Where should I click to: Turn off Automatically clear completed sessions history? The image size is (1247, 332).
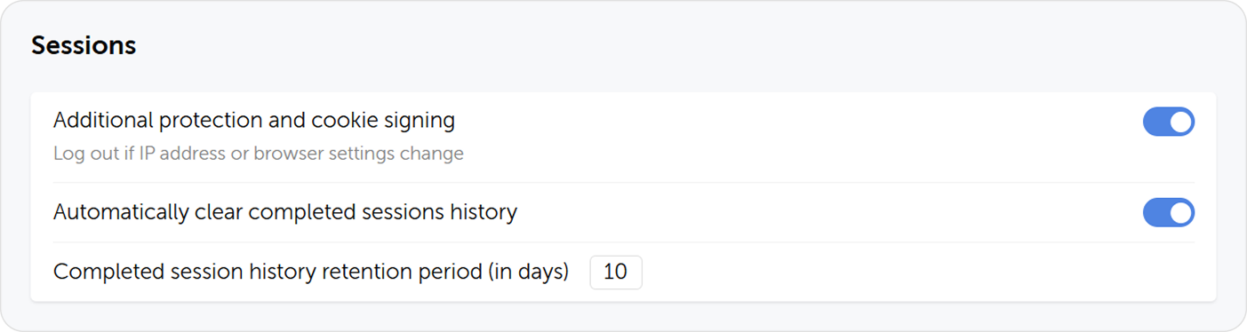click(x=1168, y=213)
